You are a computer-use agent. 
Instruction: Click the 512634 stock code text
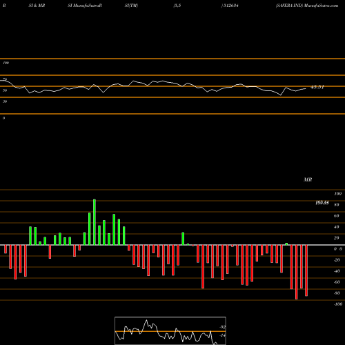pos(230,6)
